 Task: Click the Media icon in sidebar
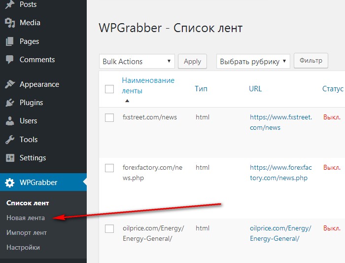(x=10, y=23)
